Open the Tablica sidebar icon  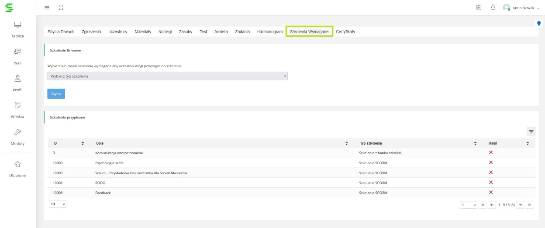[17, 25]
